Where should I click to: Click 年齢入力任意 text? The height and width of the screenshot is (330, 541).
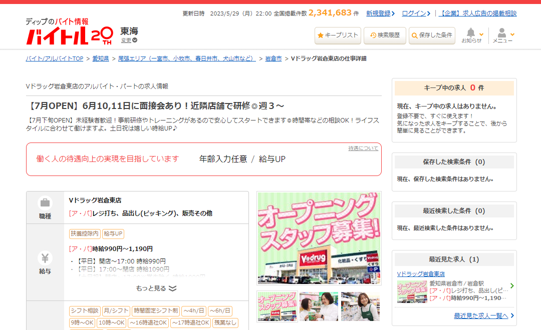223,159
